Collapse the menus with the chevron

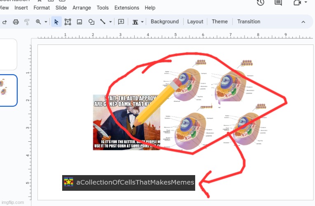pos(303,22)
